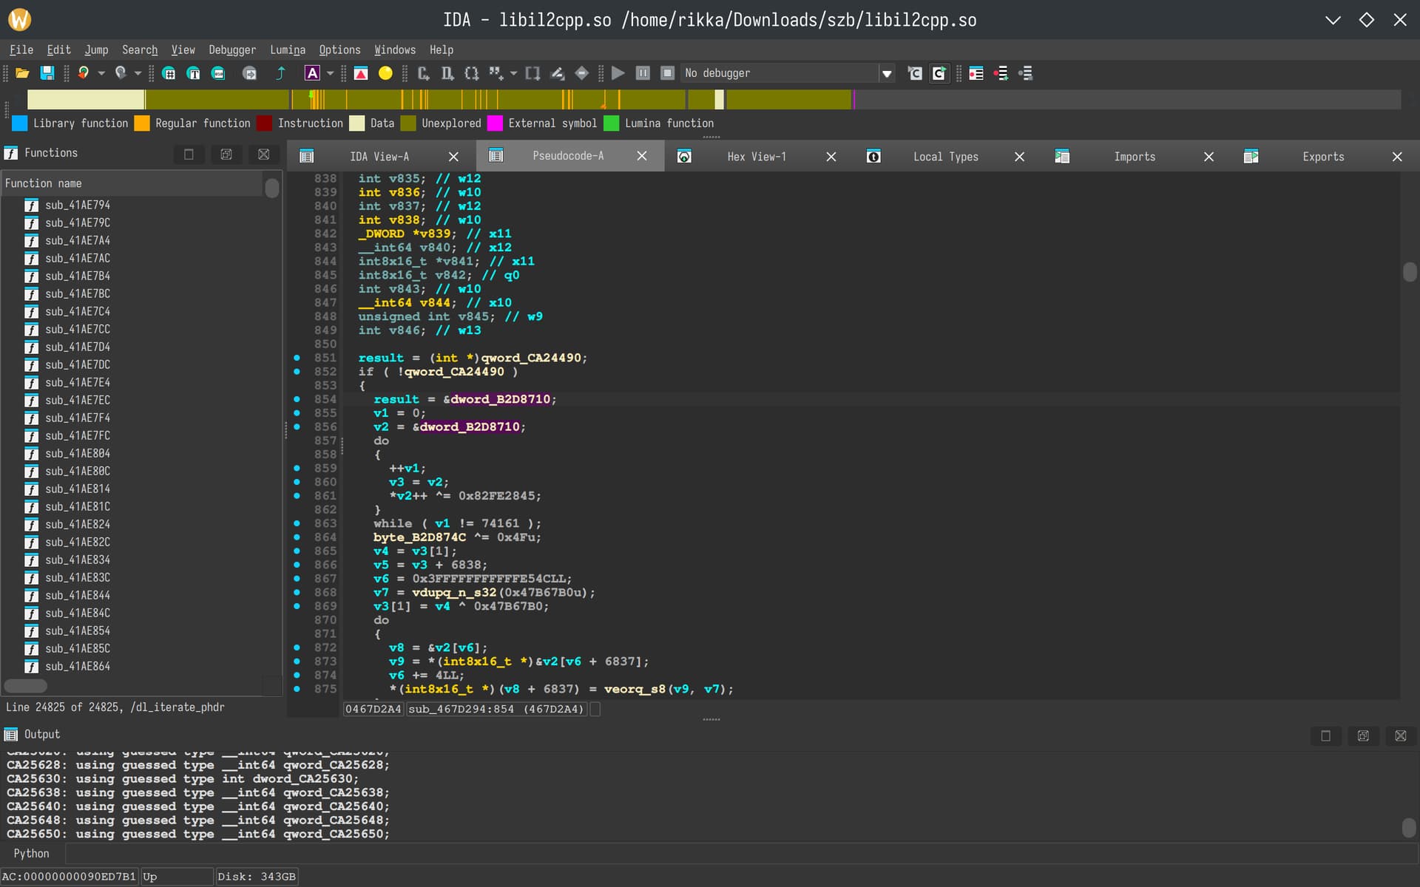
Task: Save database with the floppy disk icon
Action: pyautogui.click(x=47, y=73)
